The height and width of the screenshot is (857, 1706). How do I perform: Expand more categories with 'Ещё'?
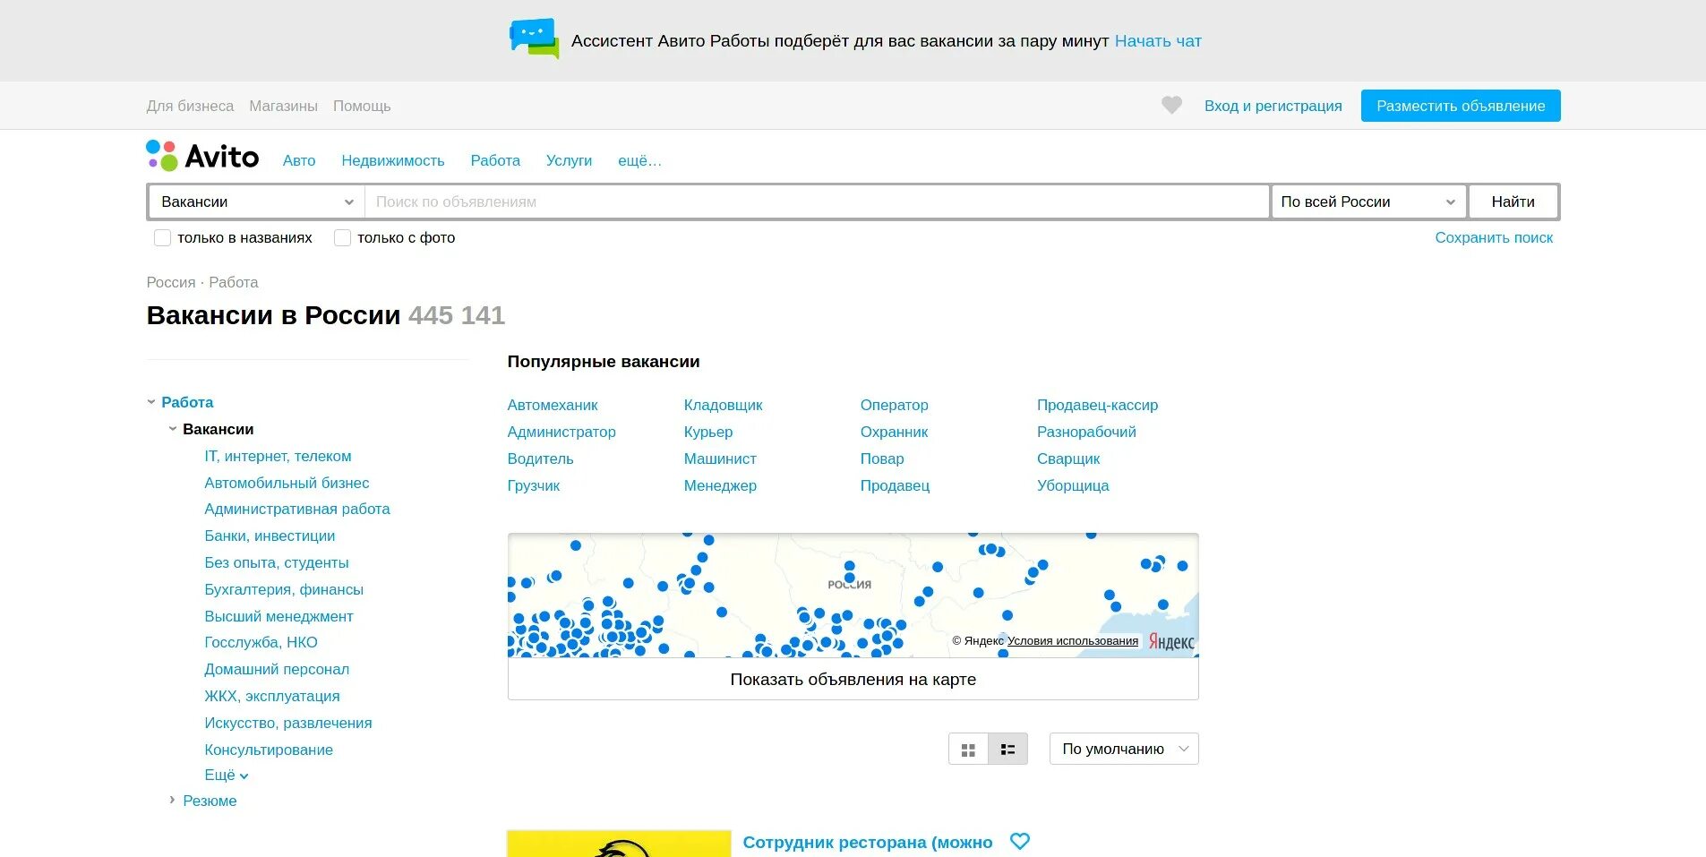226,776
